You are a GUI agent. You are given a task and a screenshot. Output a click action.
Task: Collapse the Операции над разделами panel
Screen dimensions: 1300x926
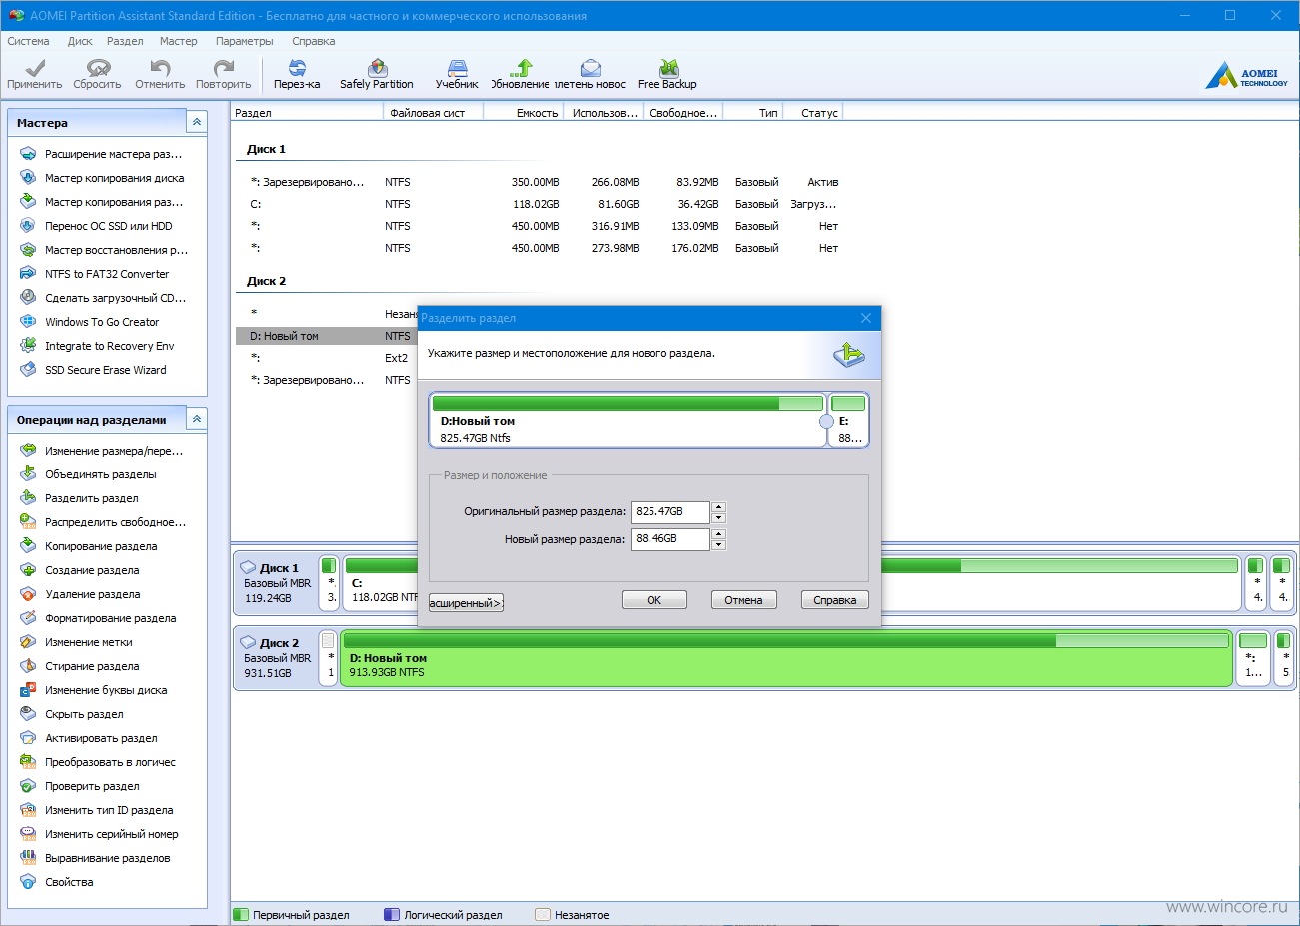[x=197, y=419]
